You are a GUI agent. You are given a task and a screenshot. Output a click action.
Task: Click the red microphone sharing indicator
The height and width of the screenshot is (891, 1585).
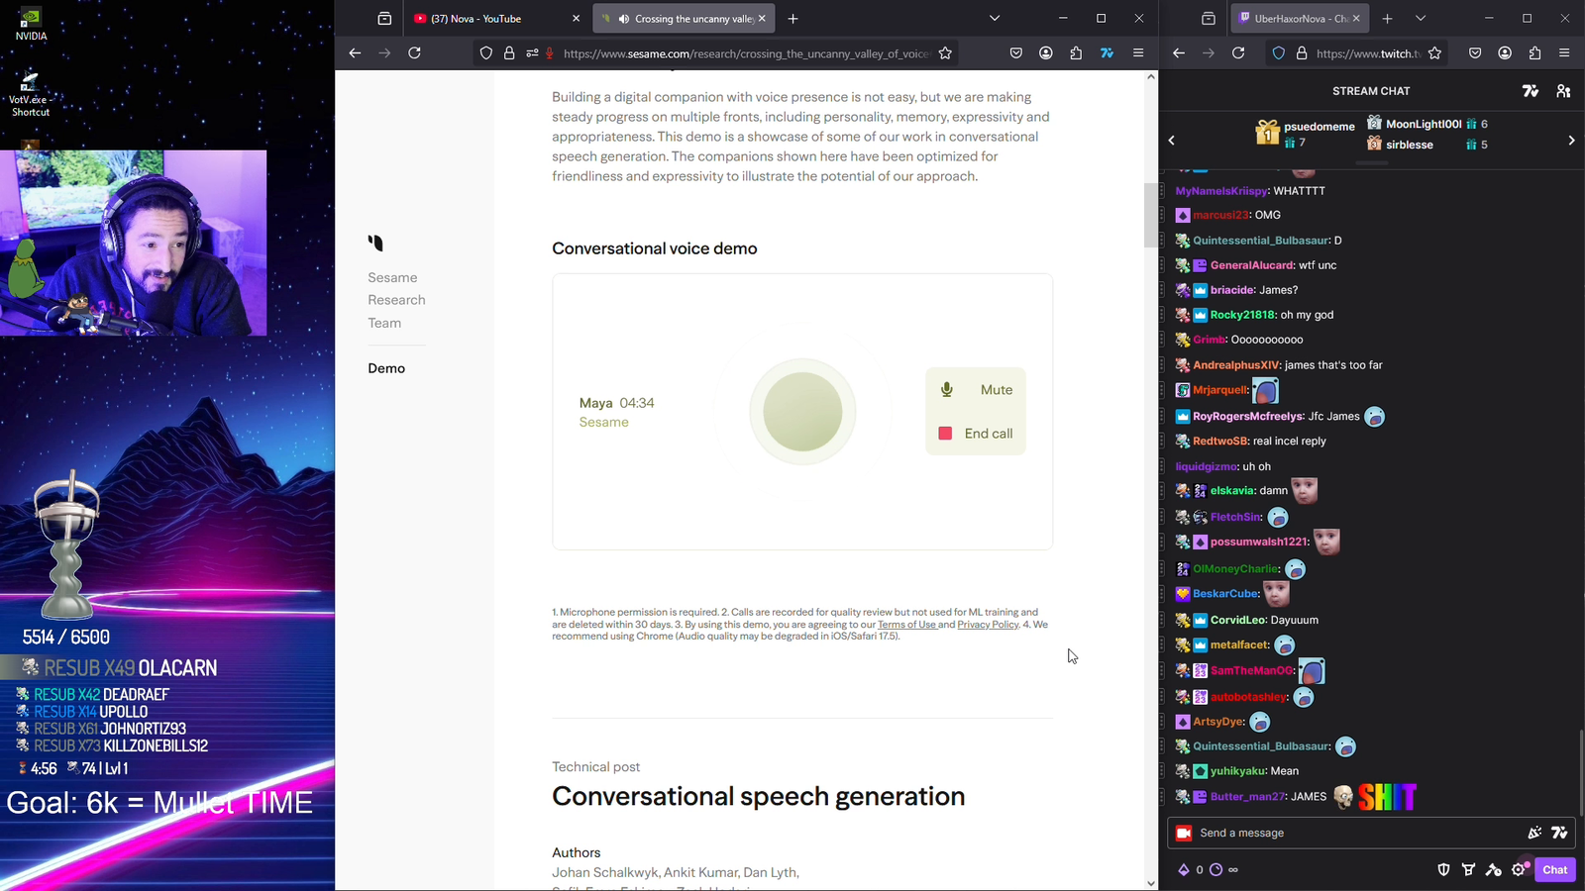click(550, 53)
